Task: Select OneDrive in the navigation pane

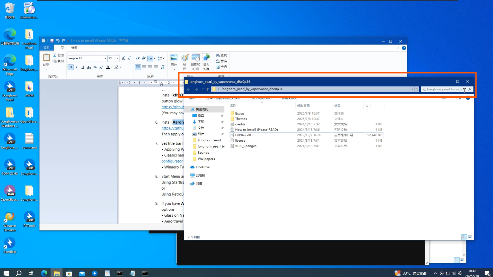Action: point(203,167)
